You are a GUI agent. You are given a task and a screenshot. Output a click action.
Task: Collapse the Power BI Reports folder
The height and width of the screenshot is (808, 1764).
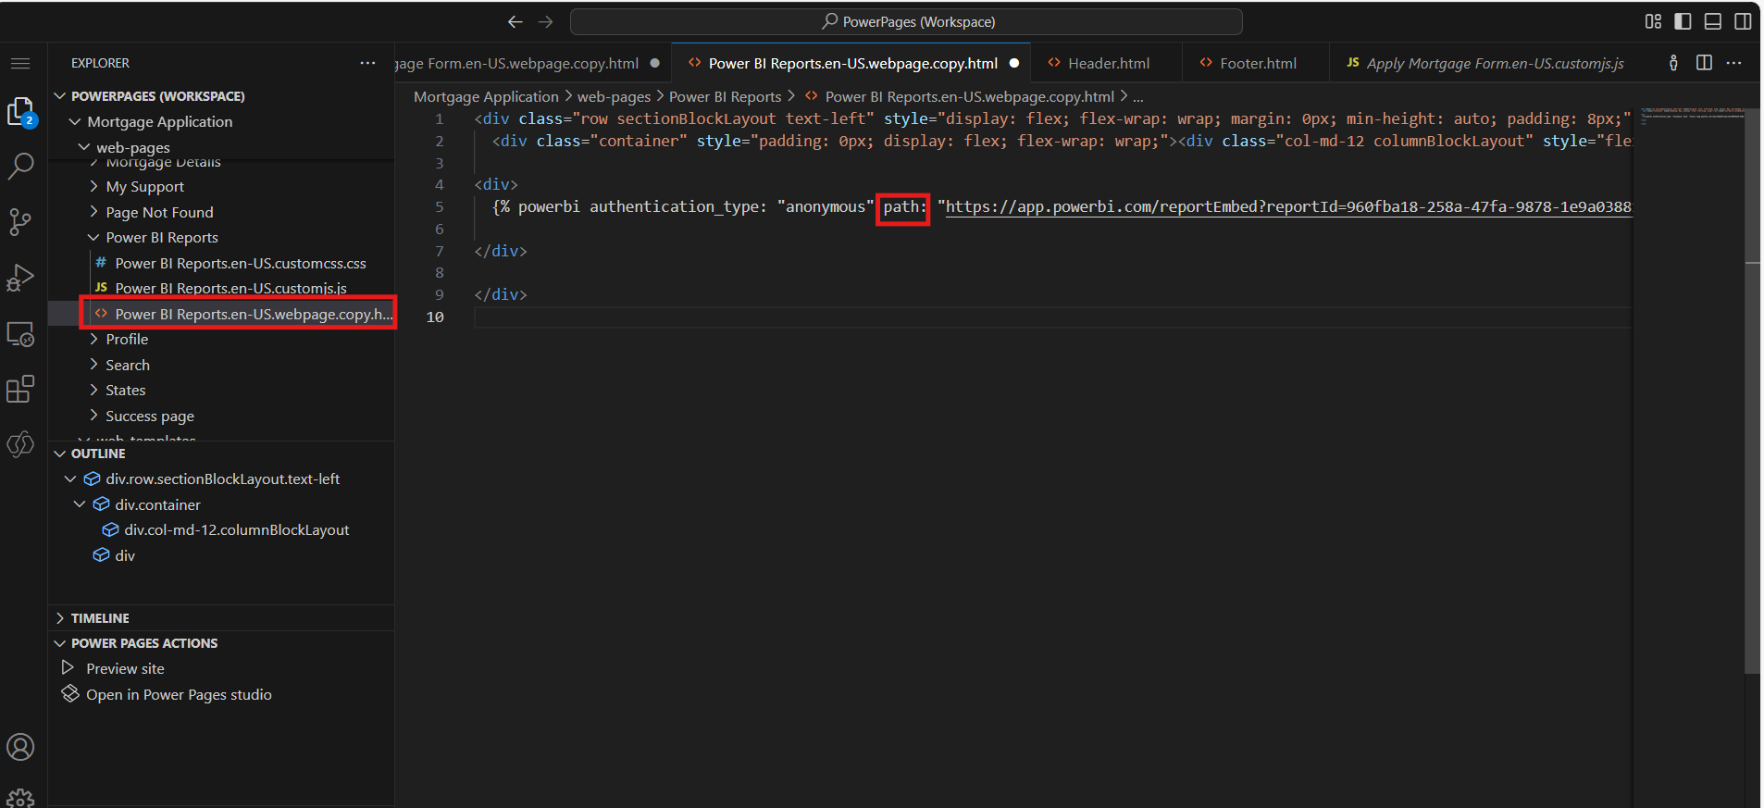[x=161, y=238]
